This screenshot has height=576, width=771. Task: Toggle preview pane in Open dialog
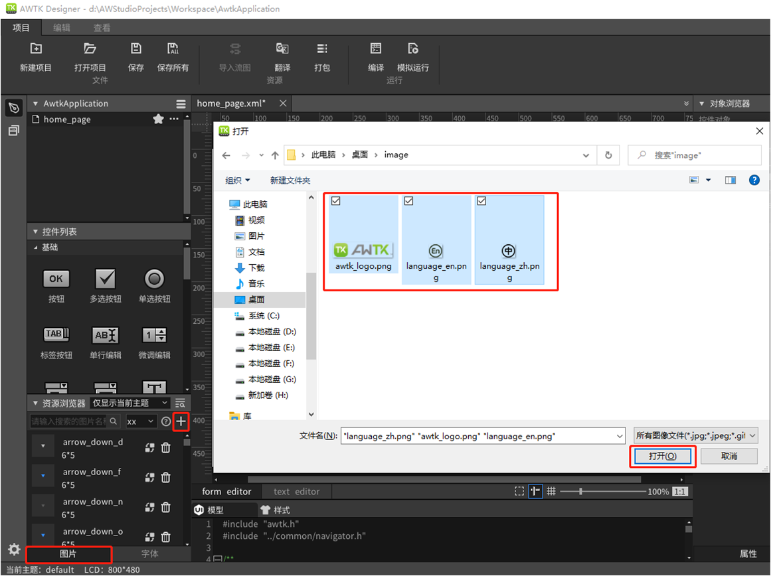[x=730, y=180]
